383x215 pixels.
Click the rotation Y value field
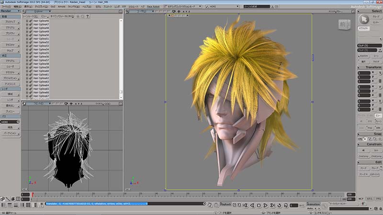pos(364,91)
